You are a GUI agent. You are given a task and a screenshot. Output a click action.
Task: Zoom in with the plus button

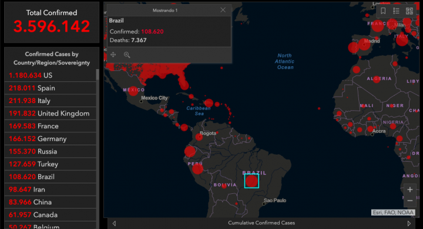410,190
